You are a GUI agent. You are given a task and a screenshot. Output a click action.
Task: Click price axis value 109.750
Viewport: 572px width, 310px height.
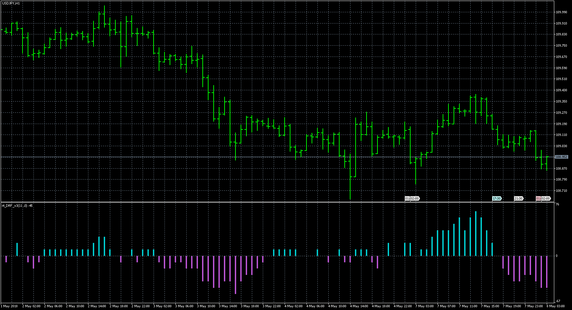(561, 45)
